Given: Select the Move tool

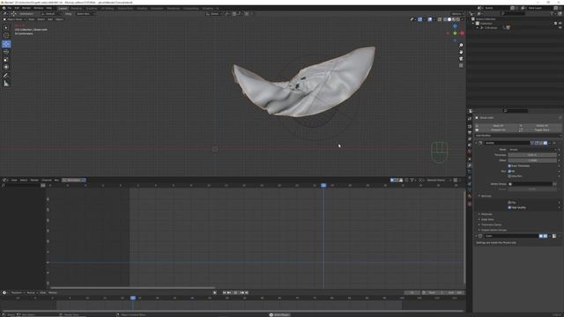Looking at the screenshot, I should point(6,44).
